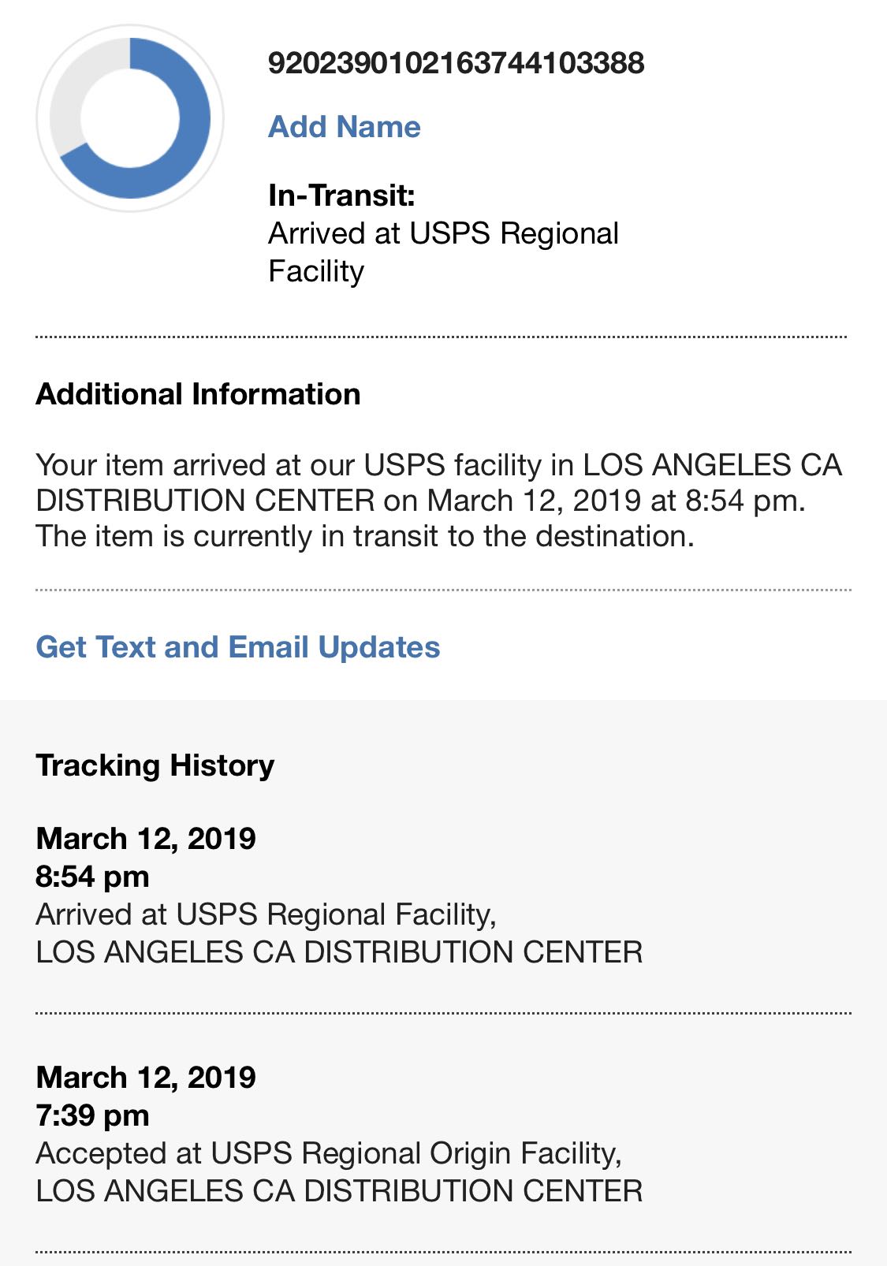887x1266 pixels.
Task: Select the date above the 8:54 pm entry
Action: [146, 838]
